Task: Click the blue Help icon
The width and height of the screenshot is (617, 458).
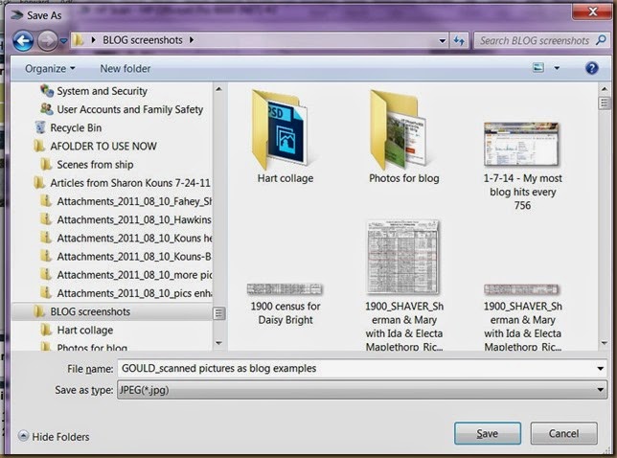Action: click(x=591, y=68)
